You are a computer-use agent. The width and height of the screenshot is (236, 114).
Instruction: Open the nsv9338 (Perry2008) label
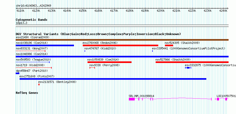click(104, 65)
